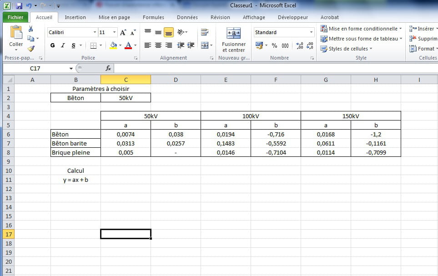
Task: Open the Name Box dropdown arrow
Action: 71,68
